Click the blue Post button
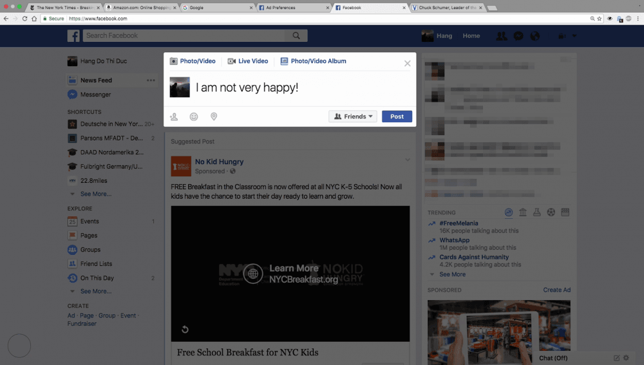The image size is (644, 365). (x=397, y=117)
